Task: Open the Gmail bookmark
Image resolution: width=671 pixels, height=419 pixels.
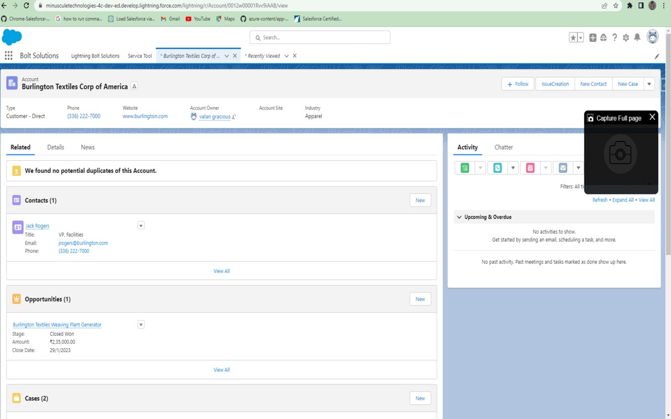Action: pyautogui.click(x=170, y=19)
